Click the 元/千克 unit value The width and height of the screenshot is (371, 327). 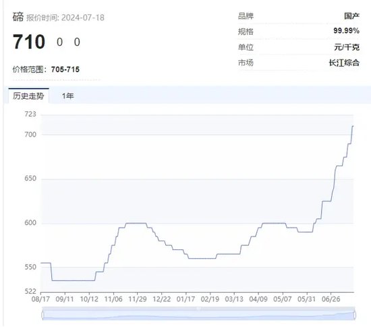(347, 47)
